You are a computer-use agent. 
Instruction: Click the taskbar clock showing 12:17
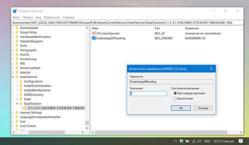(216, 141)
